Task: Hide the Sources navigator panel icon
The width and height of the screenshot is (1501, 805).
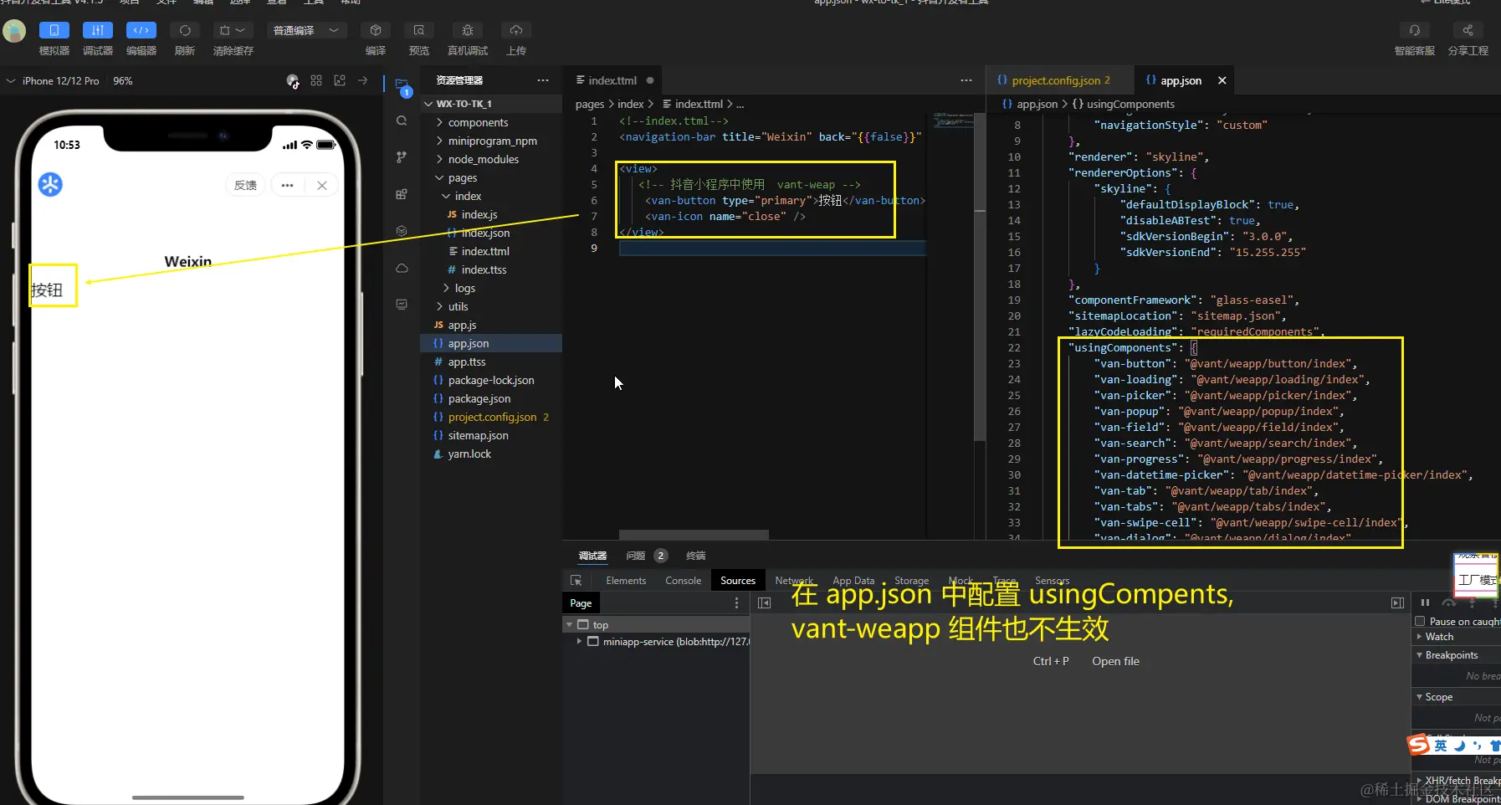Action: (764, 603)
